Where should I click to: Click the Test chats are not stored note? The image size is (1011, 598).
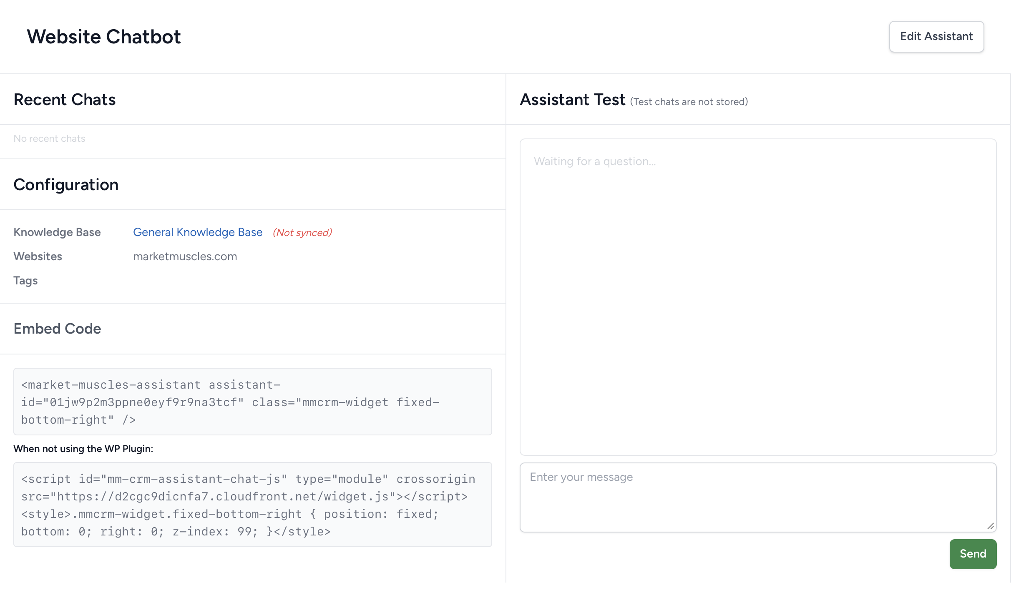pos(689,102)
